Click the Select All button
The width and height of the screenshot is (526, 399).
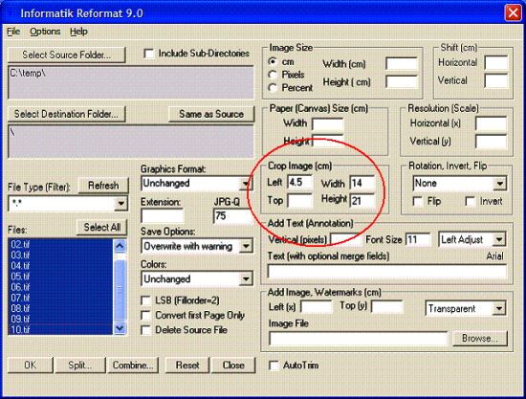(x=102, y=227)
